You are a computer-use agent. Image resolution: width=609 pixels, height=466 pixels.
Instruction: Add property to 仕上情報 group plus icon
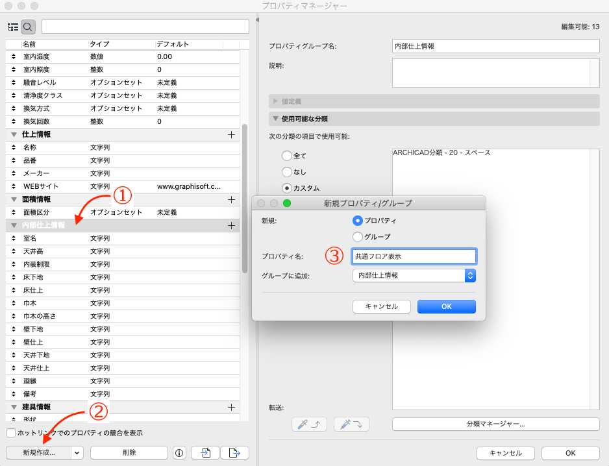pos(232,135)
